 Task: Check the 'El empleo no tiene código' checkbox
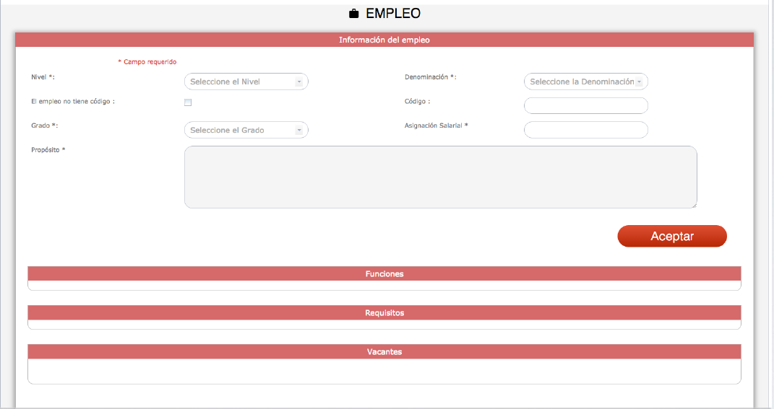coord(188,102)
